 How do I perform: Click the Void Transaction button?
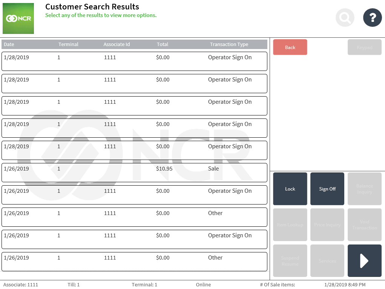pyautogui.click(x=364, y=225)
